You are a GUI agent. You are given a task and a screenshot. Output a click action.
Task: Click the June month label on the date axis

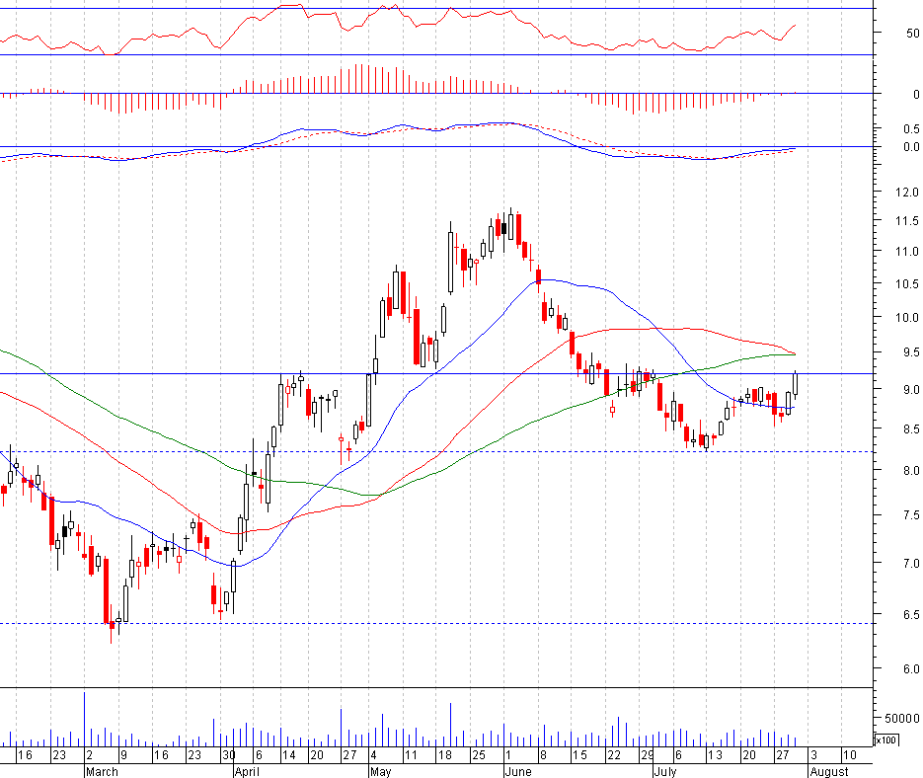(518, 771)
